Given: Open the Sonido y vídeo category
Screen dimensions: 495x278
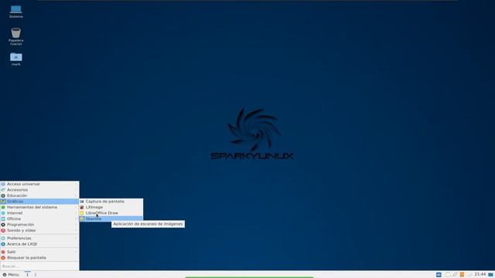Looking at the screenshot, I should [39, 230].
